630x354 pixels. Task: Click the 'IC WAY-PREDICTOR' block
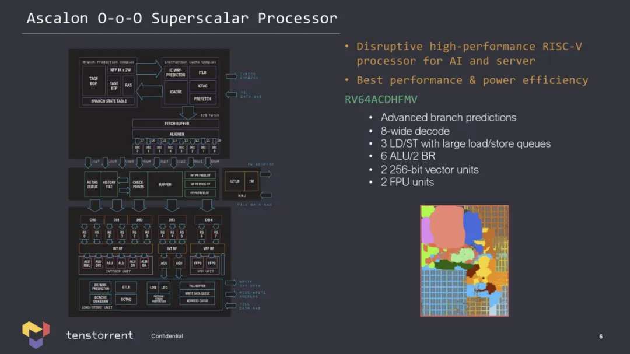(x=176, y=73)
